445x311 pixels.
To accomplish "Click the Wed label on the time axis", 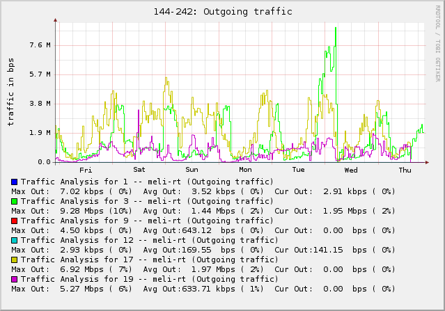I will [x=351, y=170].
